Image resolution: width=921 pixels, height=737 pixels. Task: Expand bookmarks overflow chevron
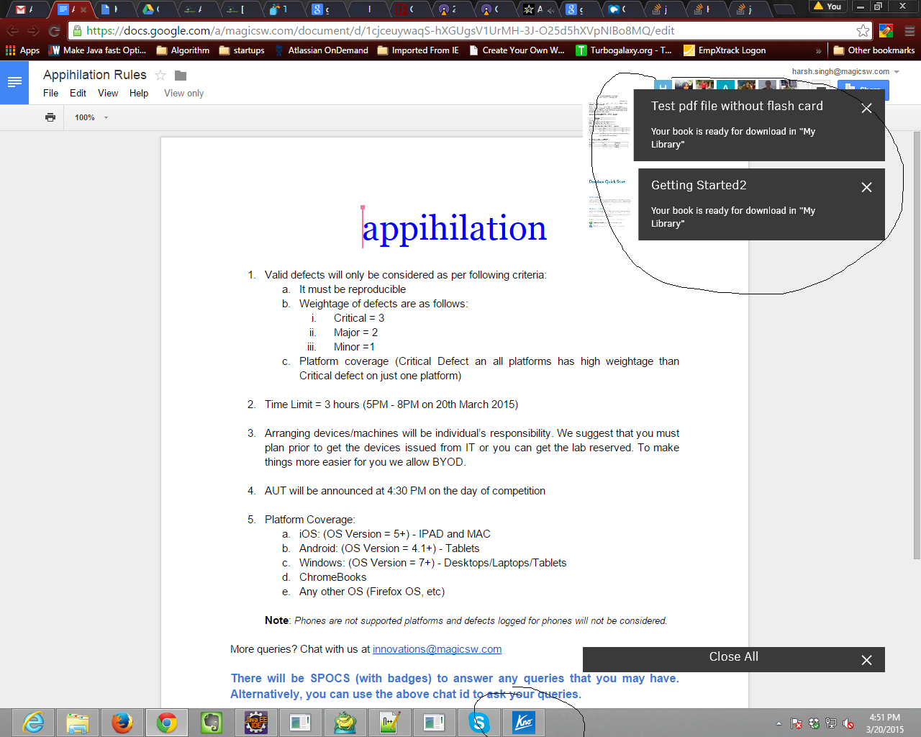818,50
